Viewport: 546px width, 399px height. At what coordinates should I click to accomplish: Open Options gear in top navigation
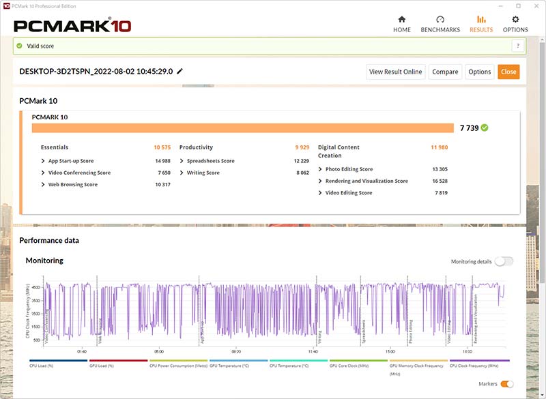[x=515, y=20]
